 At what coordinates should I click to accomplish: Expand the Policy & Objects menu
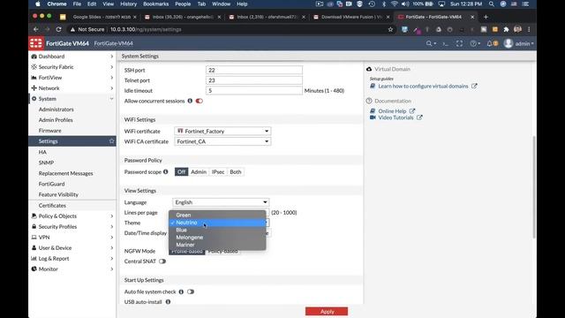(x=72, y=216)
